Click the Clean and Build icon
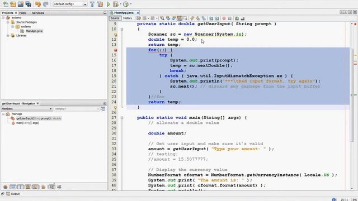This screenshot has width=358, height=201. click(100, 4)
